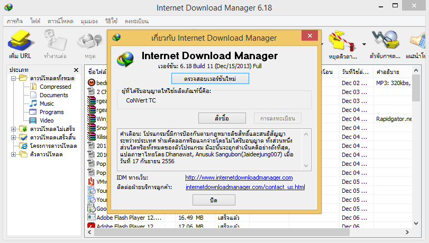
Task: Click the Close (ปิด) button in About dialog
Action: [x=214, y=200]
